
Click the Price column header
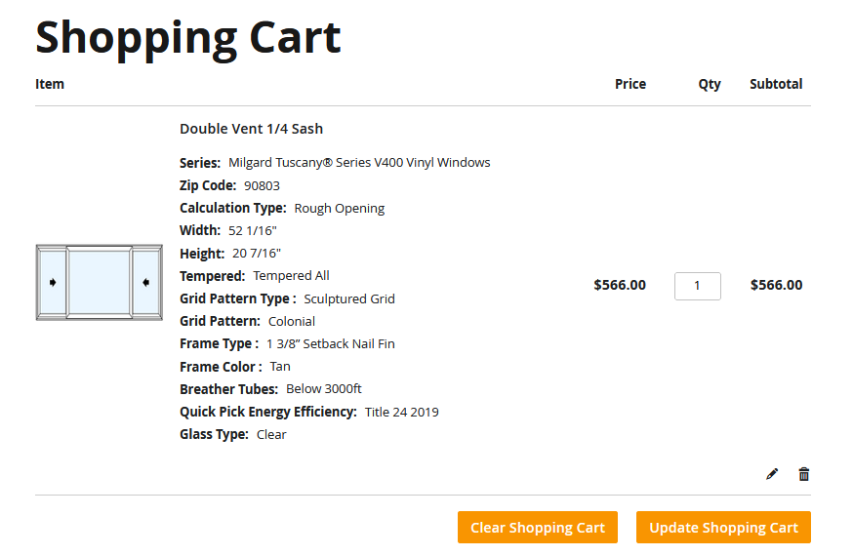click(x=630, y=84)
